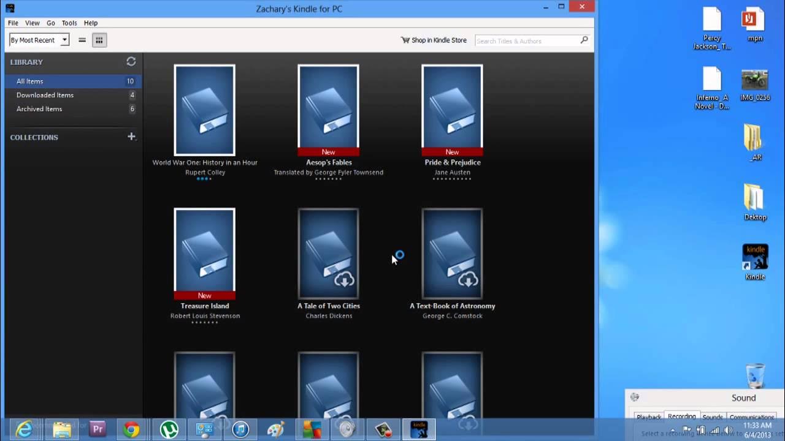
Task: Switch to Playback tab in Sound window
Action: coord(648,417)
